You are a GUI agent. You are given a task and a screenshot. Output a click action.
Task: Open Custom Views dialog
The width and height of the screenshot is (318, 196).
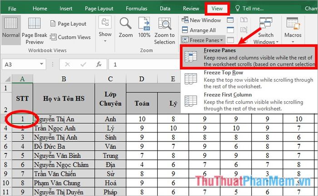[x=70, y=37]
